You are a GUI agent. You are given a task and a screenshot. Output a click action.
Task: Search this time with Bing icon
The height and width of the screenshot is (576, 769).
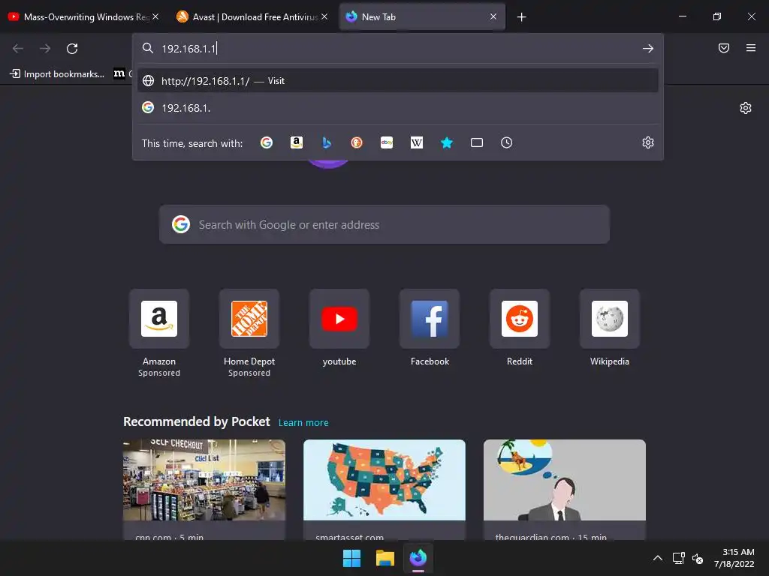click(327, 142)
